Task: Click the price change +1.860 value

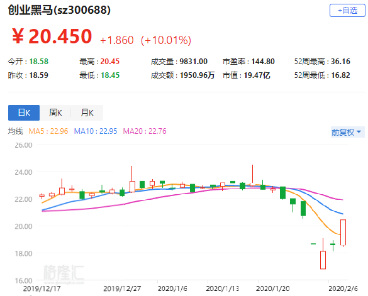Action: 117,40
